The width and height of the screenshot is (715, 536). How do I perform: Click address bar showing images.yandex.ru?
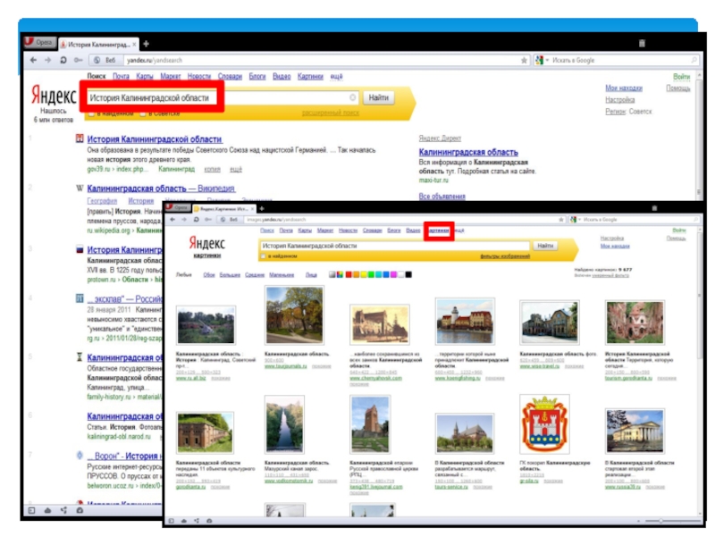click(x=401, y=220)
